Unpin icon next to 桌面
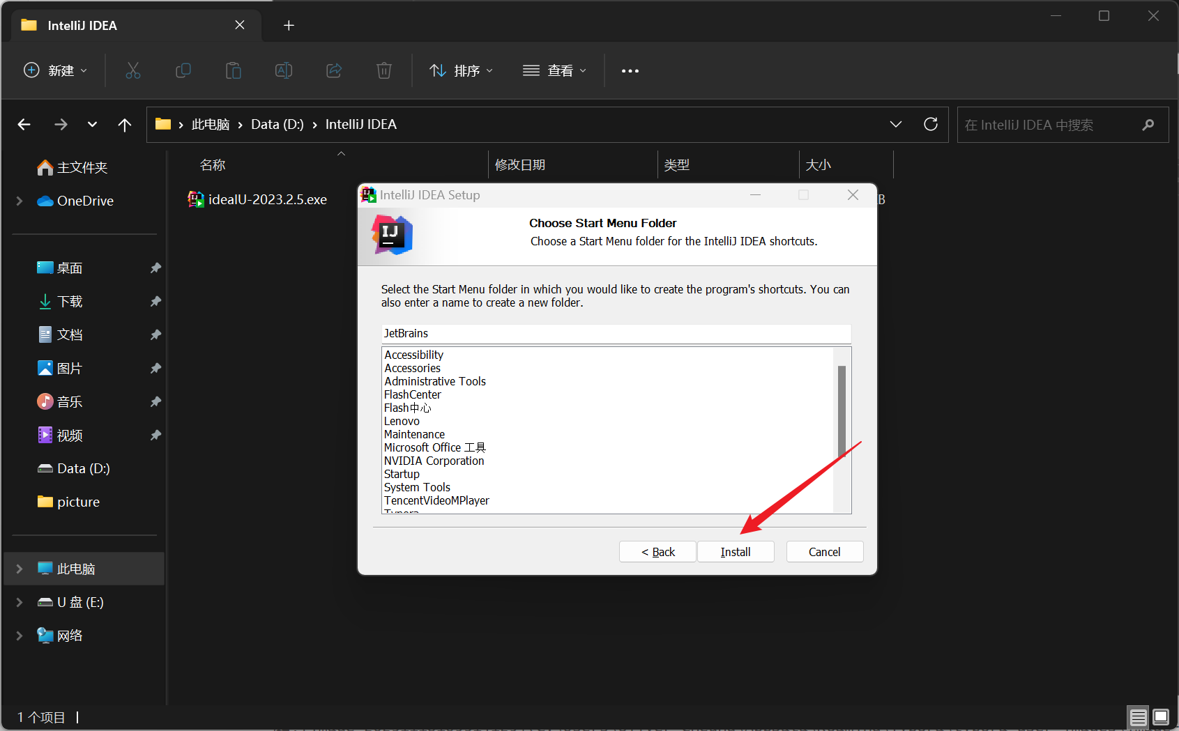The image size is (1179, 731). coord(155,268)
